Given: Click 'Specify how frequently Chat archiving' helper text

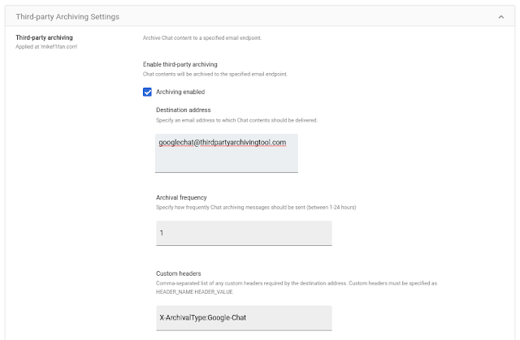Looking at the screenshot, I should [x=256, y=207].
